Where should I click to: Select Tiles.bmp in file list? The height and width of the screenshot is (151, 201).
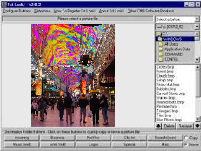[x=164, y=115]
